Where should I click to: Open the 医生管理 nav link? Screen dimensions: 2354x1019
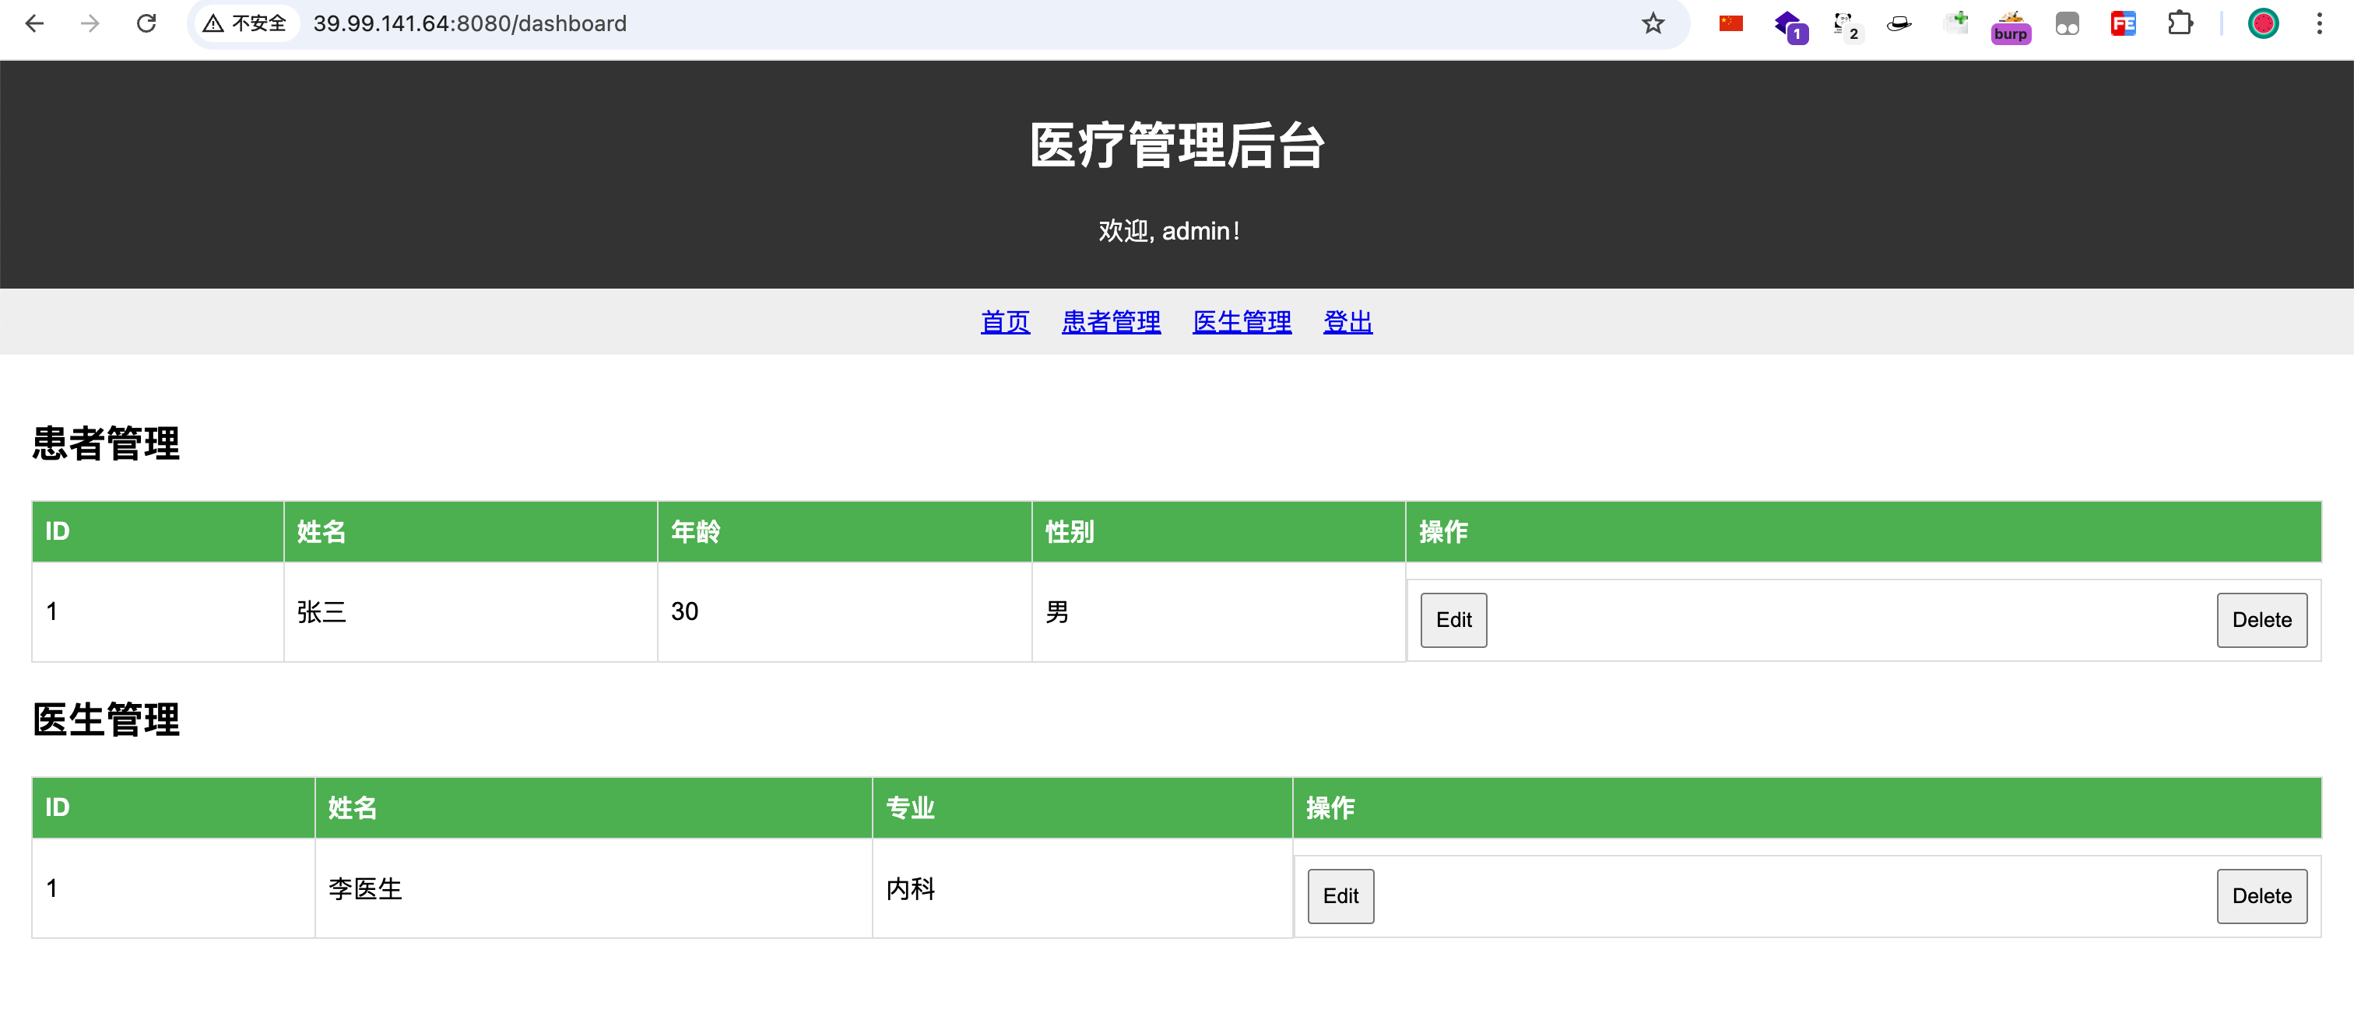tap(1241, 321)
